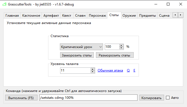The height and width of the screenshot is (107, 187).
Task: Click the /setstats command text field
Action: pos(88,98)
